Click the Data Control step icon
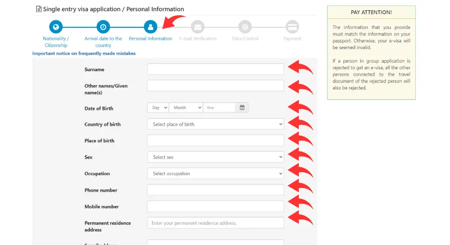The width and height of the screenshot is (450, 245). click(245, 27)
